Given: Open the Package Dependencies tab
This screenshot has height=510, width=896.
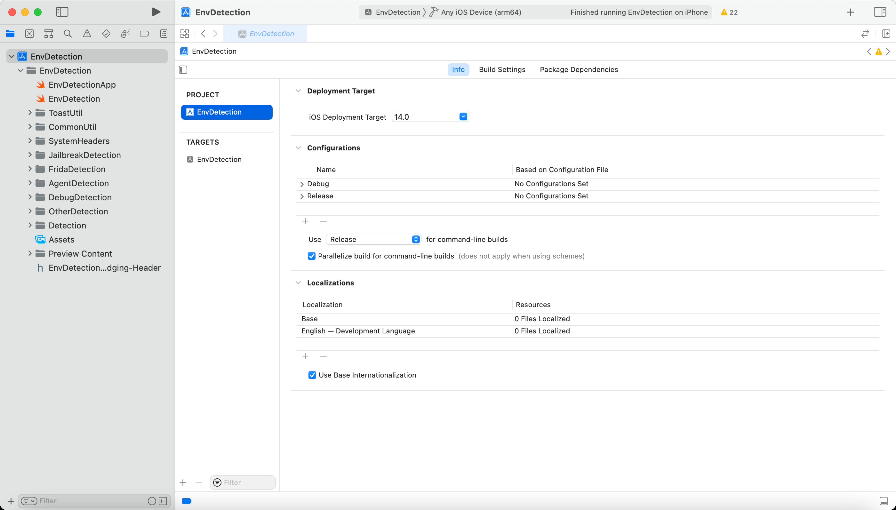Looking at the screenshot, I should coord(579,70).
